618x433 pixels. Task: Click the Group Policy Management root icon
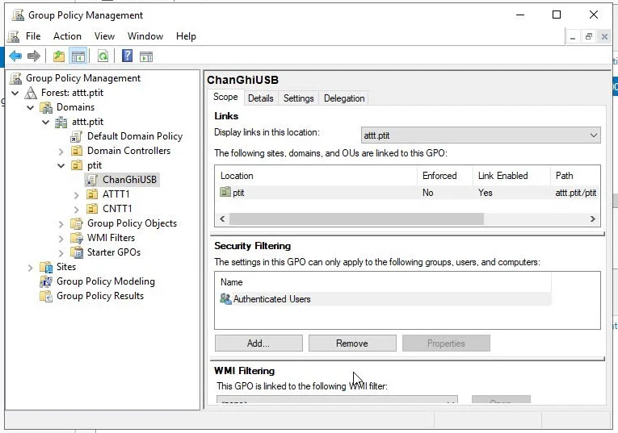(x=16, y=78)
